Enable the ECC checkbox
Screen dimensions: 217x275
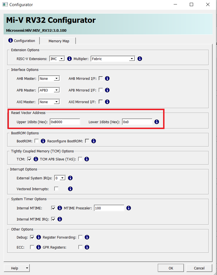pos(32,247)
